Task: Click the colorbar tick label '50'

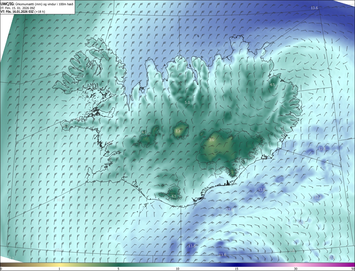Action: click(x=353, y=269)
